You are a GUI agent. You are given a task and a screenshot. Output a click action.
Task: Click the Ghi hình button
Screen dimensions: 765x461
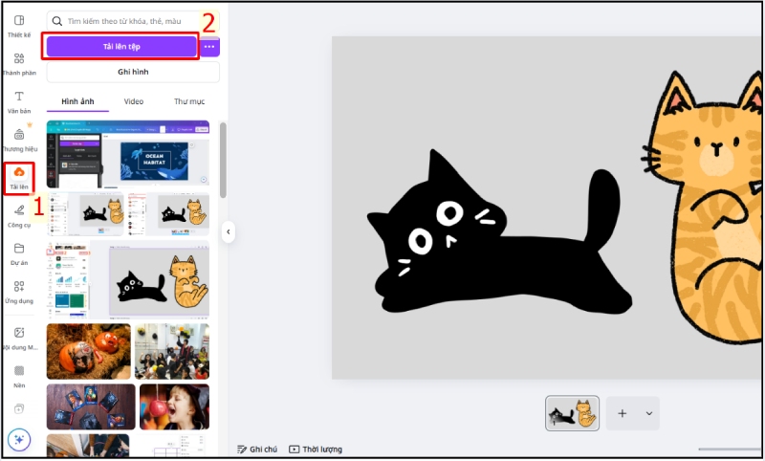pyautogui.click(x=133, y=73)
